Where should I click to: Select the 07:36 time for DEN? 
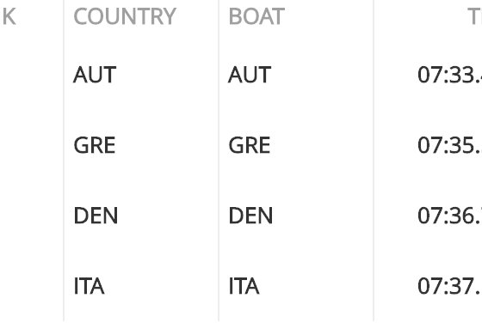pyautogui.click(x=449, y=216)
